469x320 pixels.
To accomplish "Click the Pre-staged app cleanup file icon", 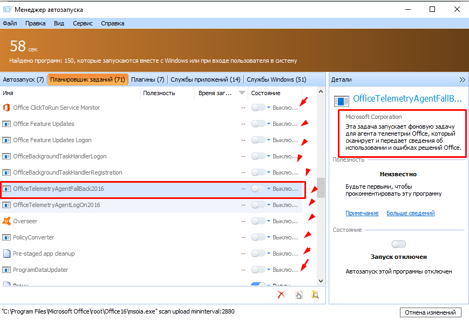I will [6, 254].
